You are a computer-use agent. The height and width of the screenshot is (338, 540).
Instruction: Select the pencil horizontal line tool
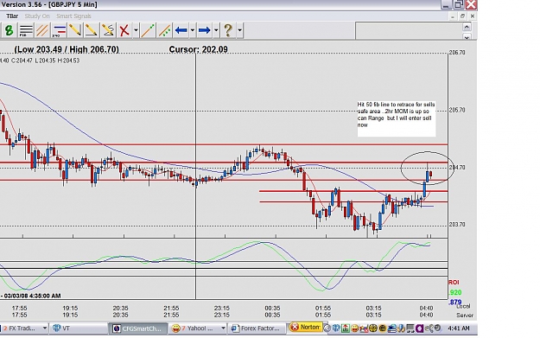click(x=92, y=30)
